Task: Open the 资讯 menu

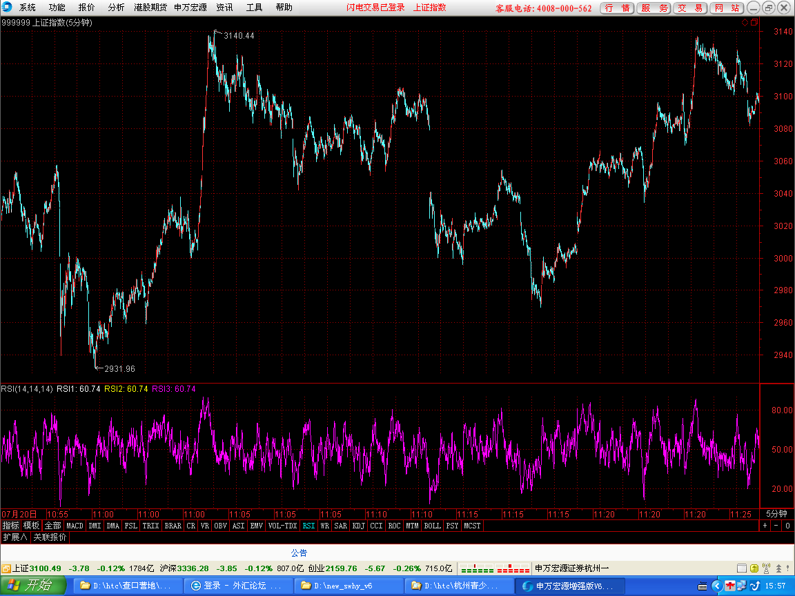Action: point(224,8)
